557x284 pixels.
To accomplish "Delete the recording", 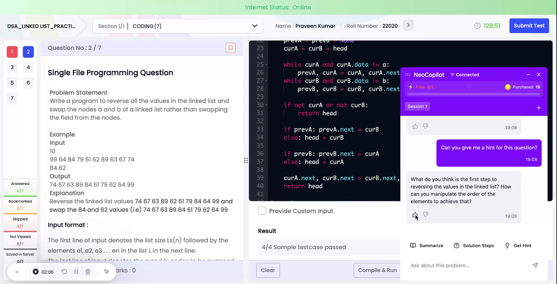I will [88, 272].
